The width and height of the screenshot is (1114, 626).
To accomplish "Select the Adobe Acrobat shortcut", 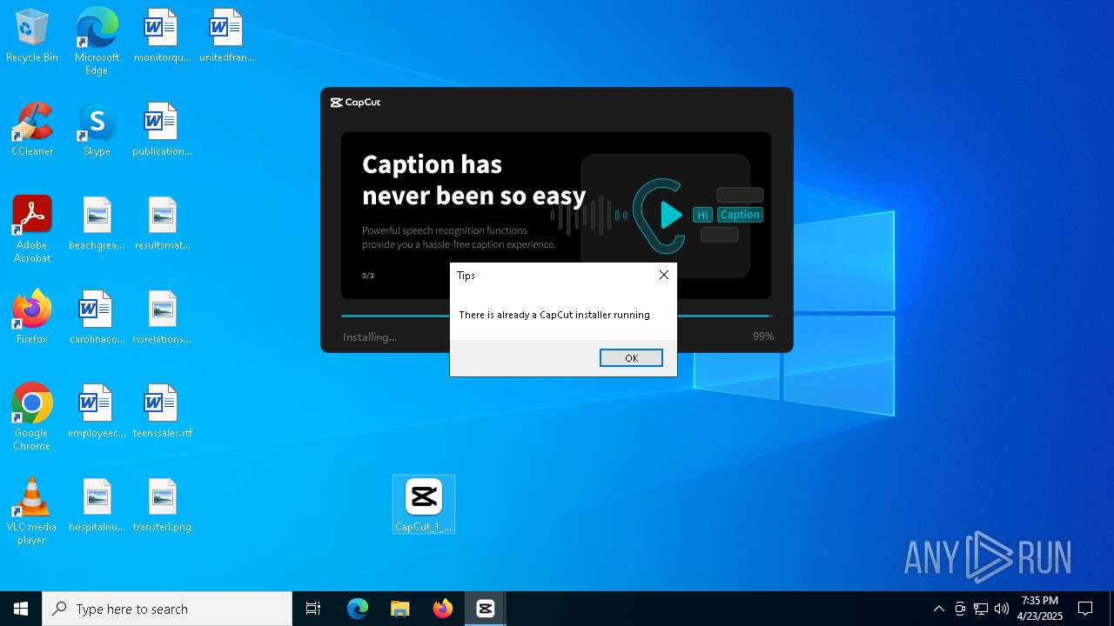I will point(32,230).
